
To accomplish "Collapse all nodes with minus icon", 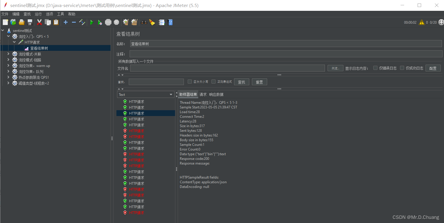I will (74, 22).
